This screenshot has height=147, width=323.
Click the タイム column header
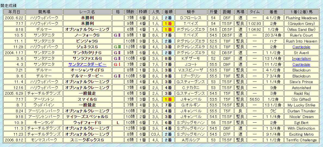(255, 12)
